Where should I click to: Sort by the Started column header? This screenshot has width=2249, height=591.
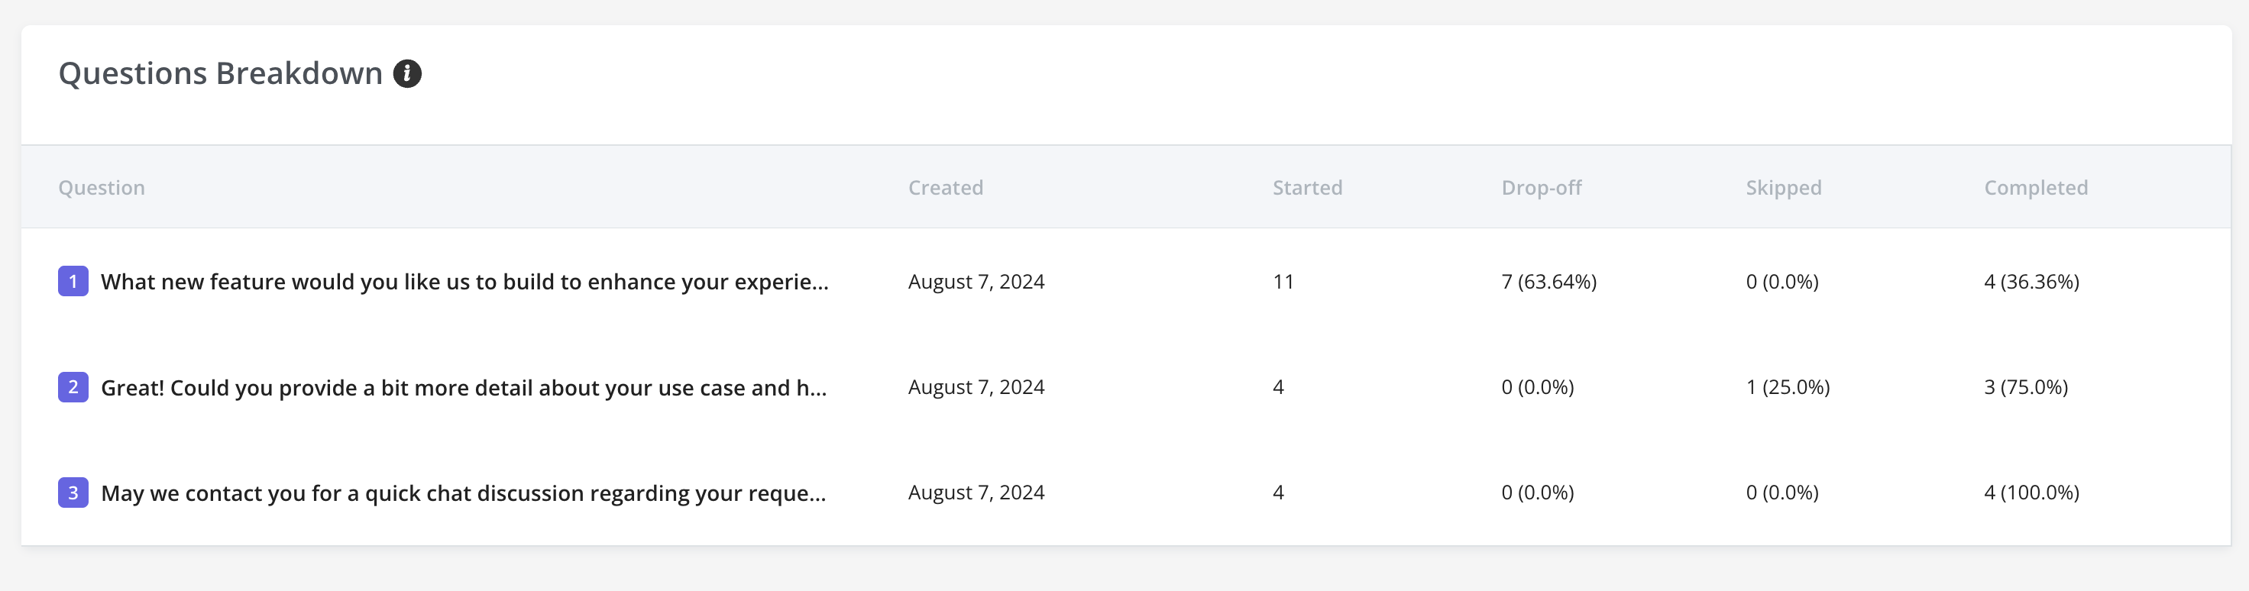tap(1307, 188)
